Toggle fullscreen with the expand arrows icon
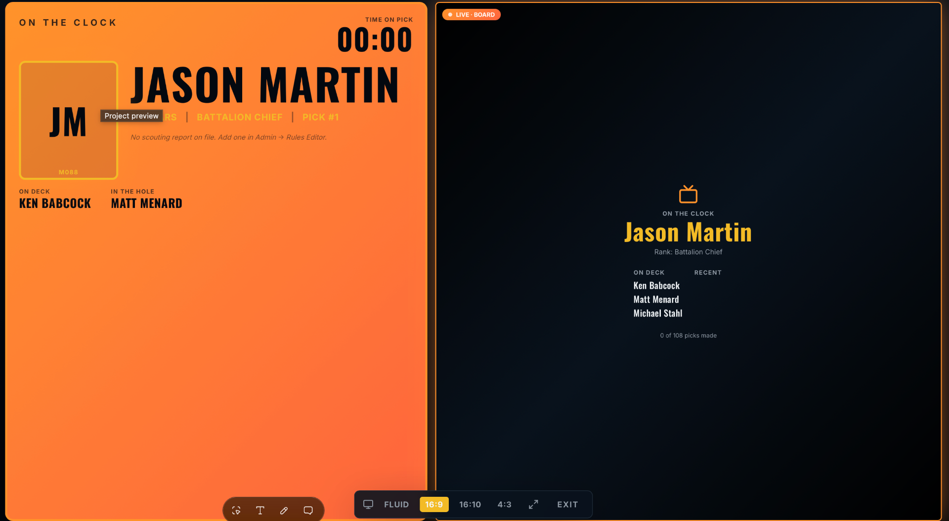 pos(533,504)
